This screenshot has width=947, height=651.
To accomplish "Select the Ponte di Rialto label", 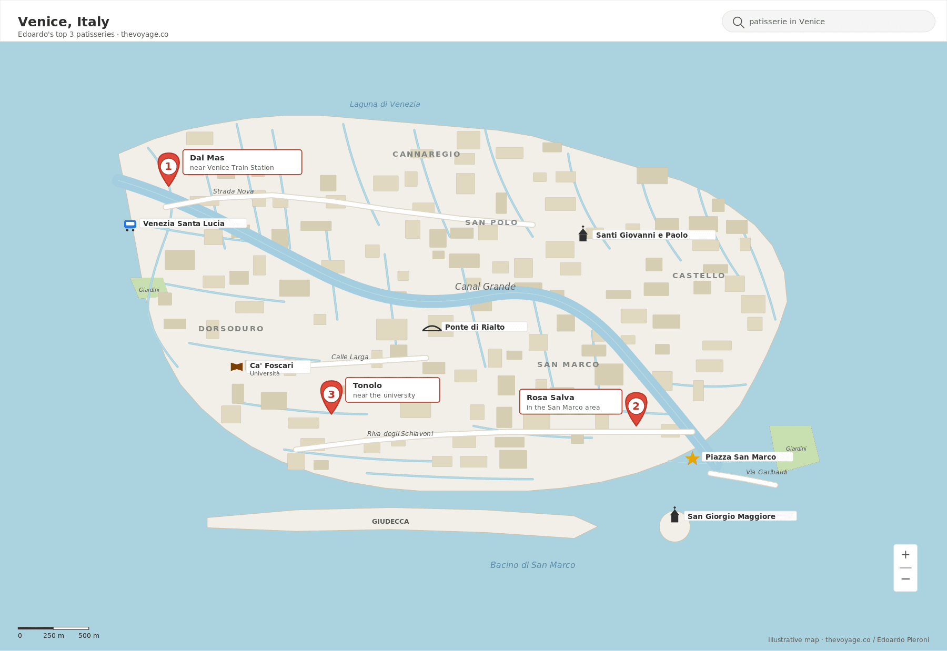I will click(x=484, y=327).
